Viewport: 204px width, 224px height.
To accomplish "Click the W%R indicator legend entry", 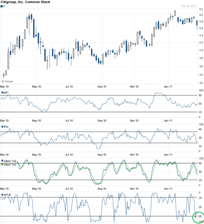I will (x=6, y=195).
